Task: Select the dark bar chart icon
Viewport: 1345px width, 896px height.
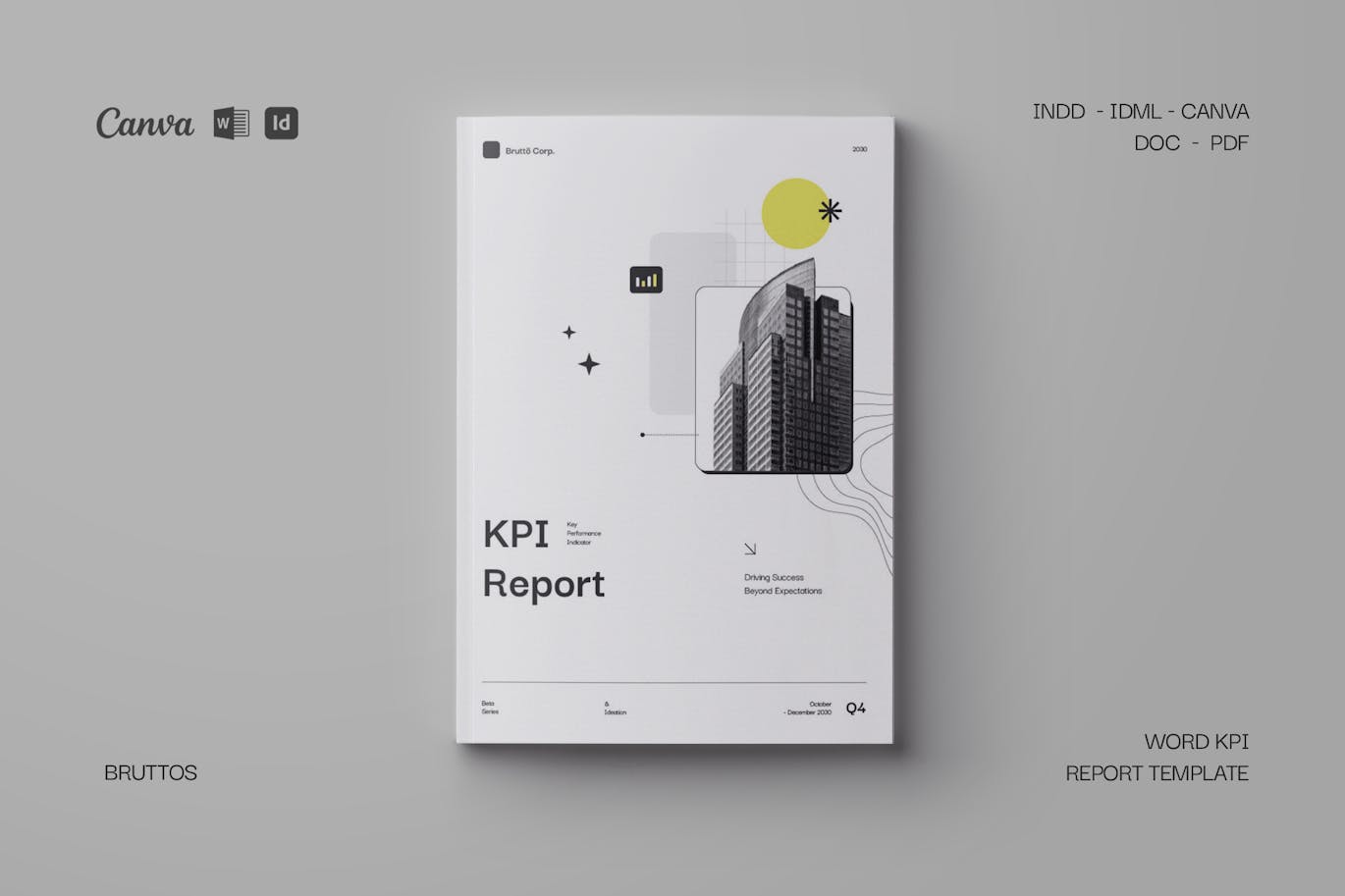Action: (646, 280)
